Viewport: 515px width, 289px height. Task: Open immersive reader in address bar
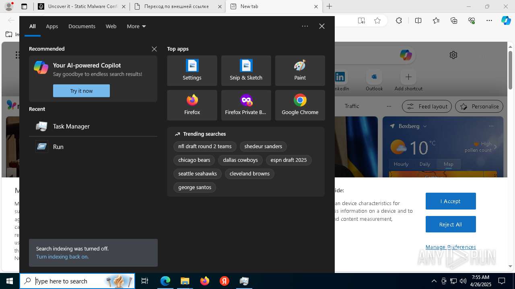361,20
